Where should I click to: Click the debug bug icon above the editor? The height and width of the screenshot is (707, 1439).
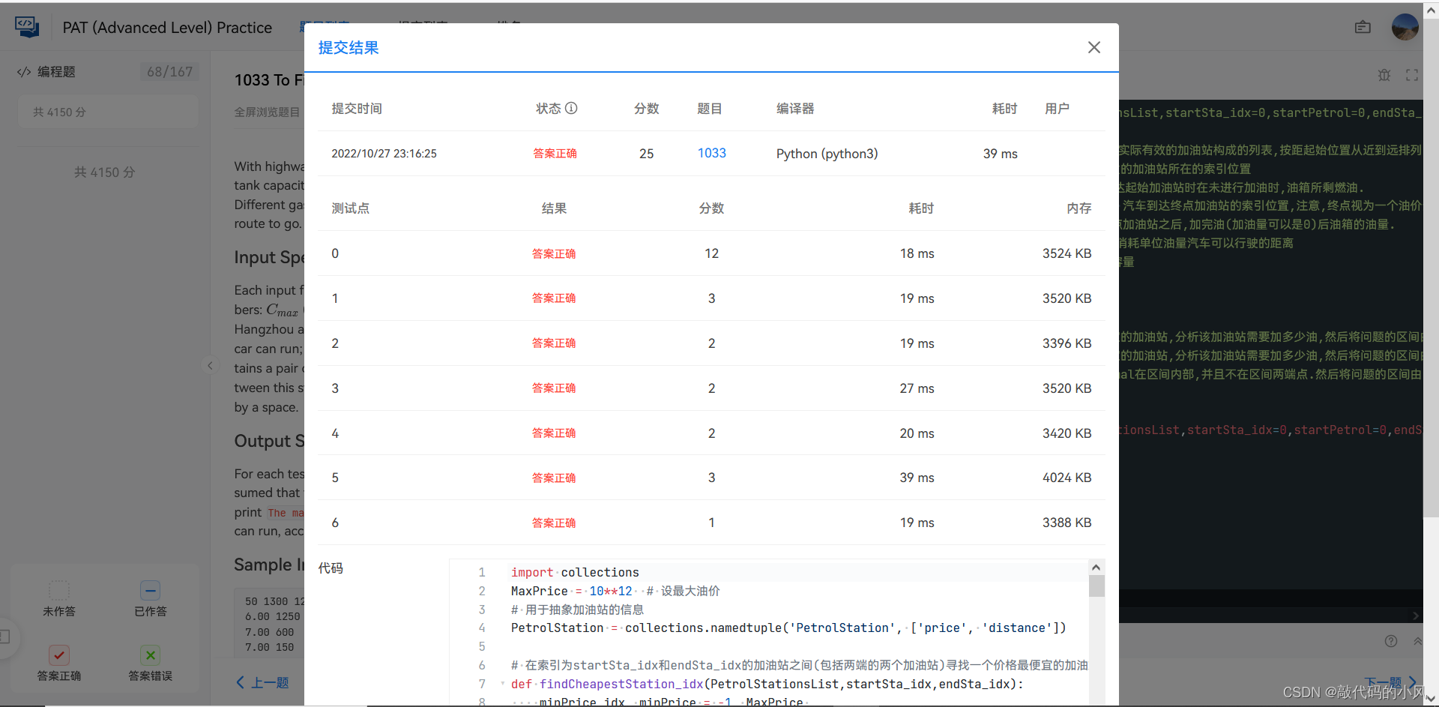pyautogui.click(x=1384, y=75)
